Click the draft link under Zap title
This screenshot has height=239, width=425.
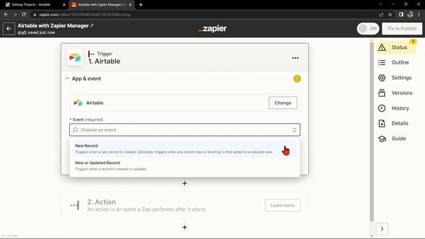22,33
